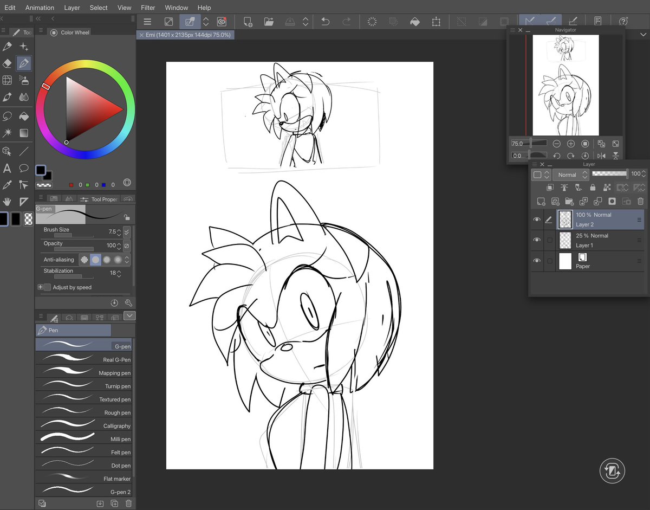This screenshot has width=650, height=510.
Task: Select the Real G-Pen sub tool
Action: click(83, 358)
